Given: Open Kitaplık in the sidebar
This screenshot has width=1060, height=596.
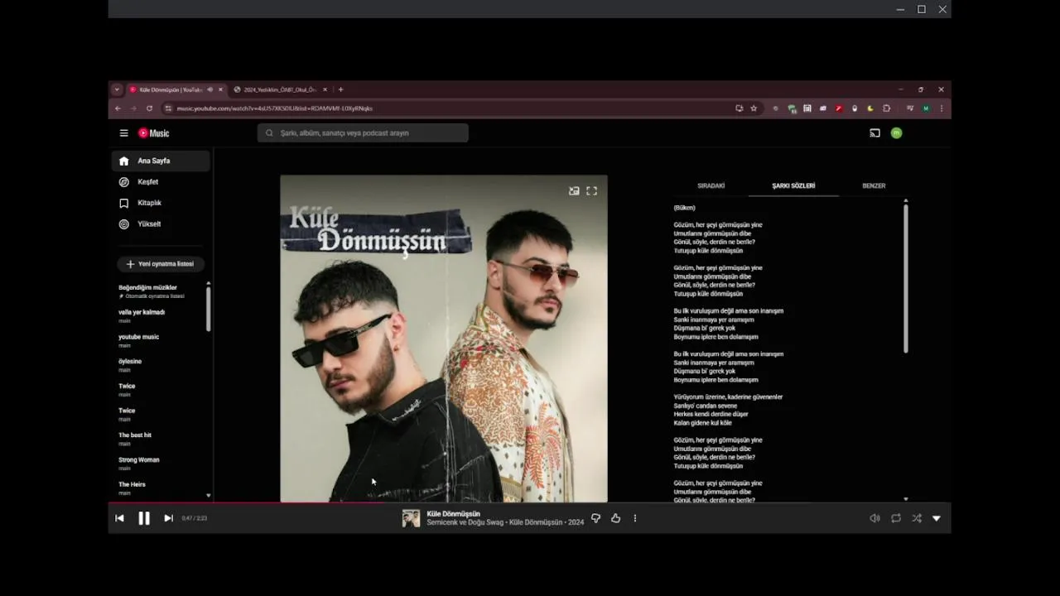Looking at the screenshot, I should coord(161,203).
